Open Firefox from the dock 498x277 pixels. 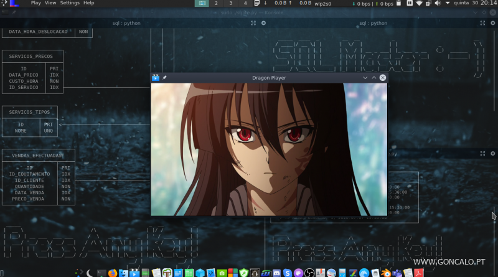click(x=112, y=273)
